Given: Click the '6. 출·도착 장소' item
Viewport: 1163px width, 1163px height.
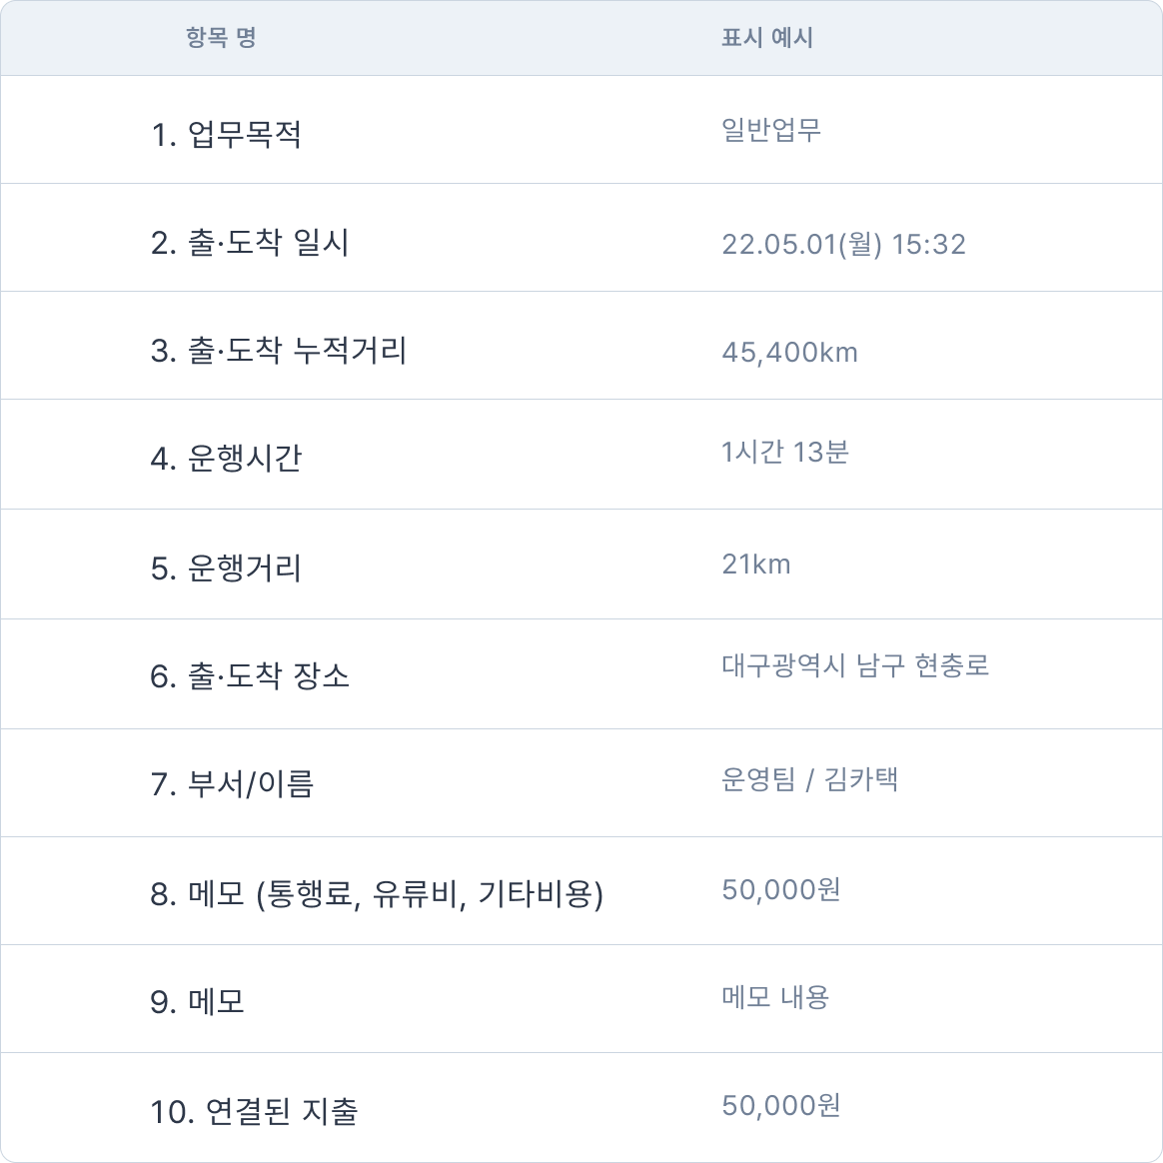Looking at the screenshot, I should coord(250,676).
